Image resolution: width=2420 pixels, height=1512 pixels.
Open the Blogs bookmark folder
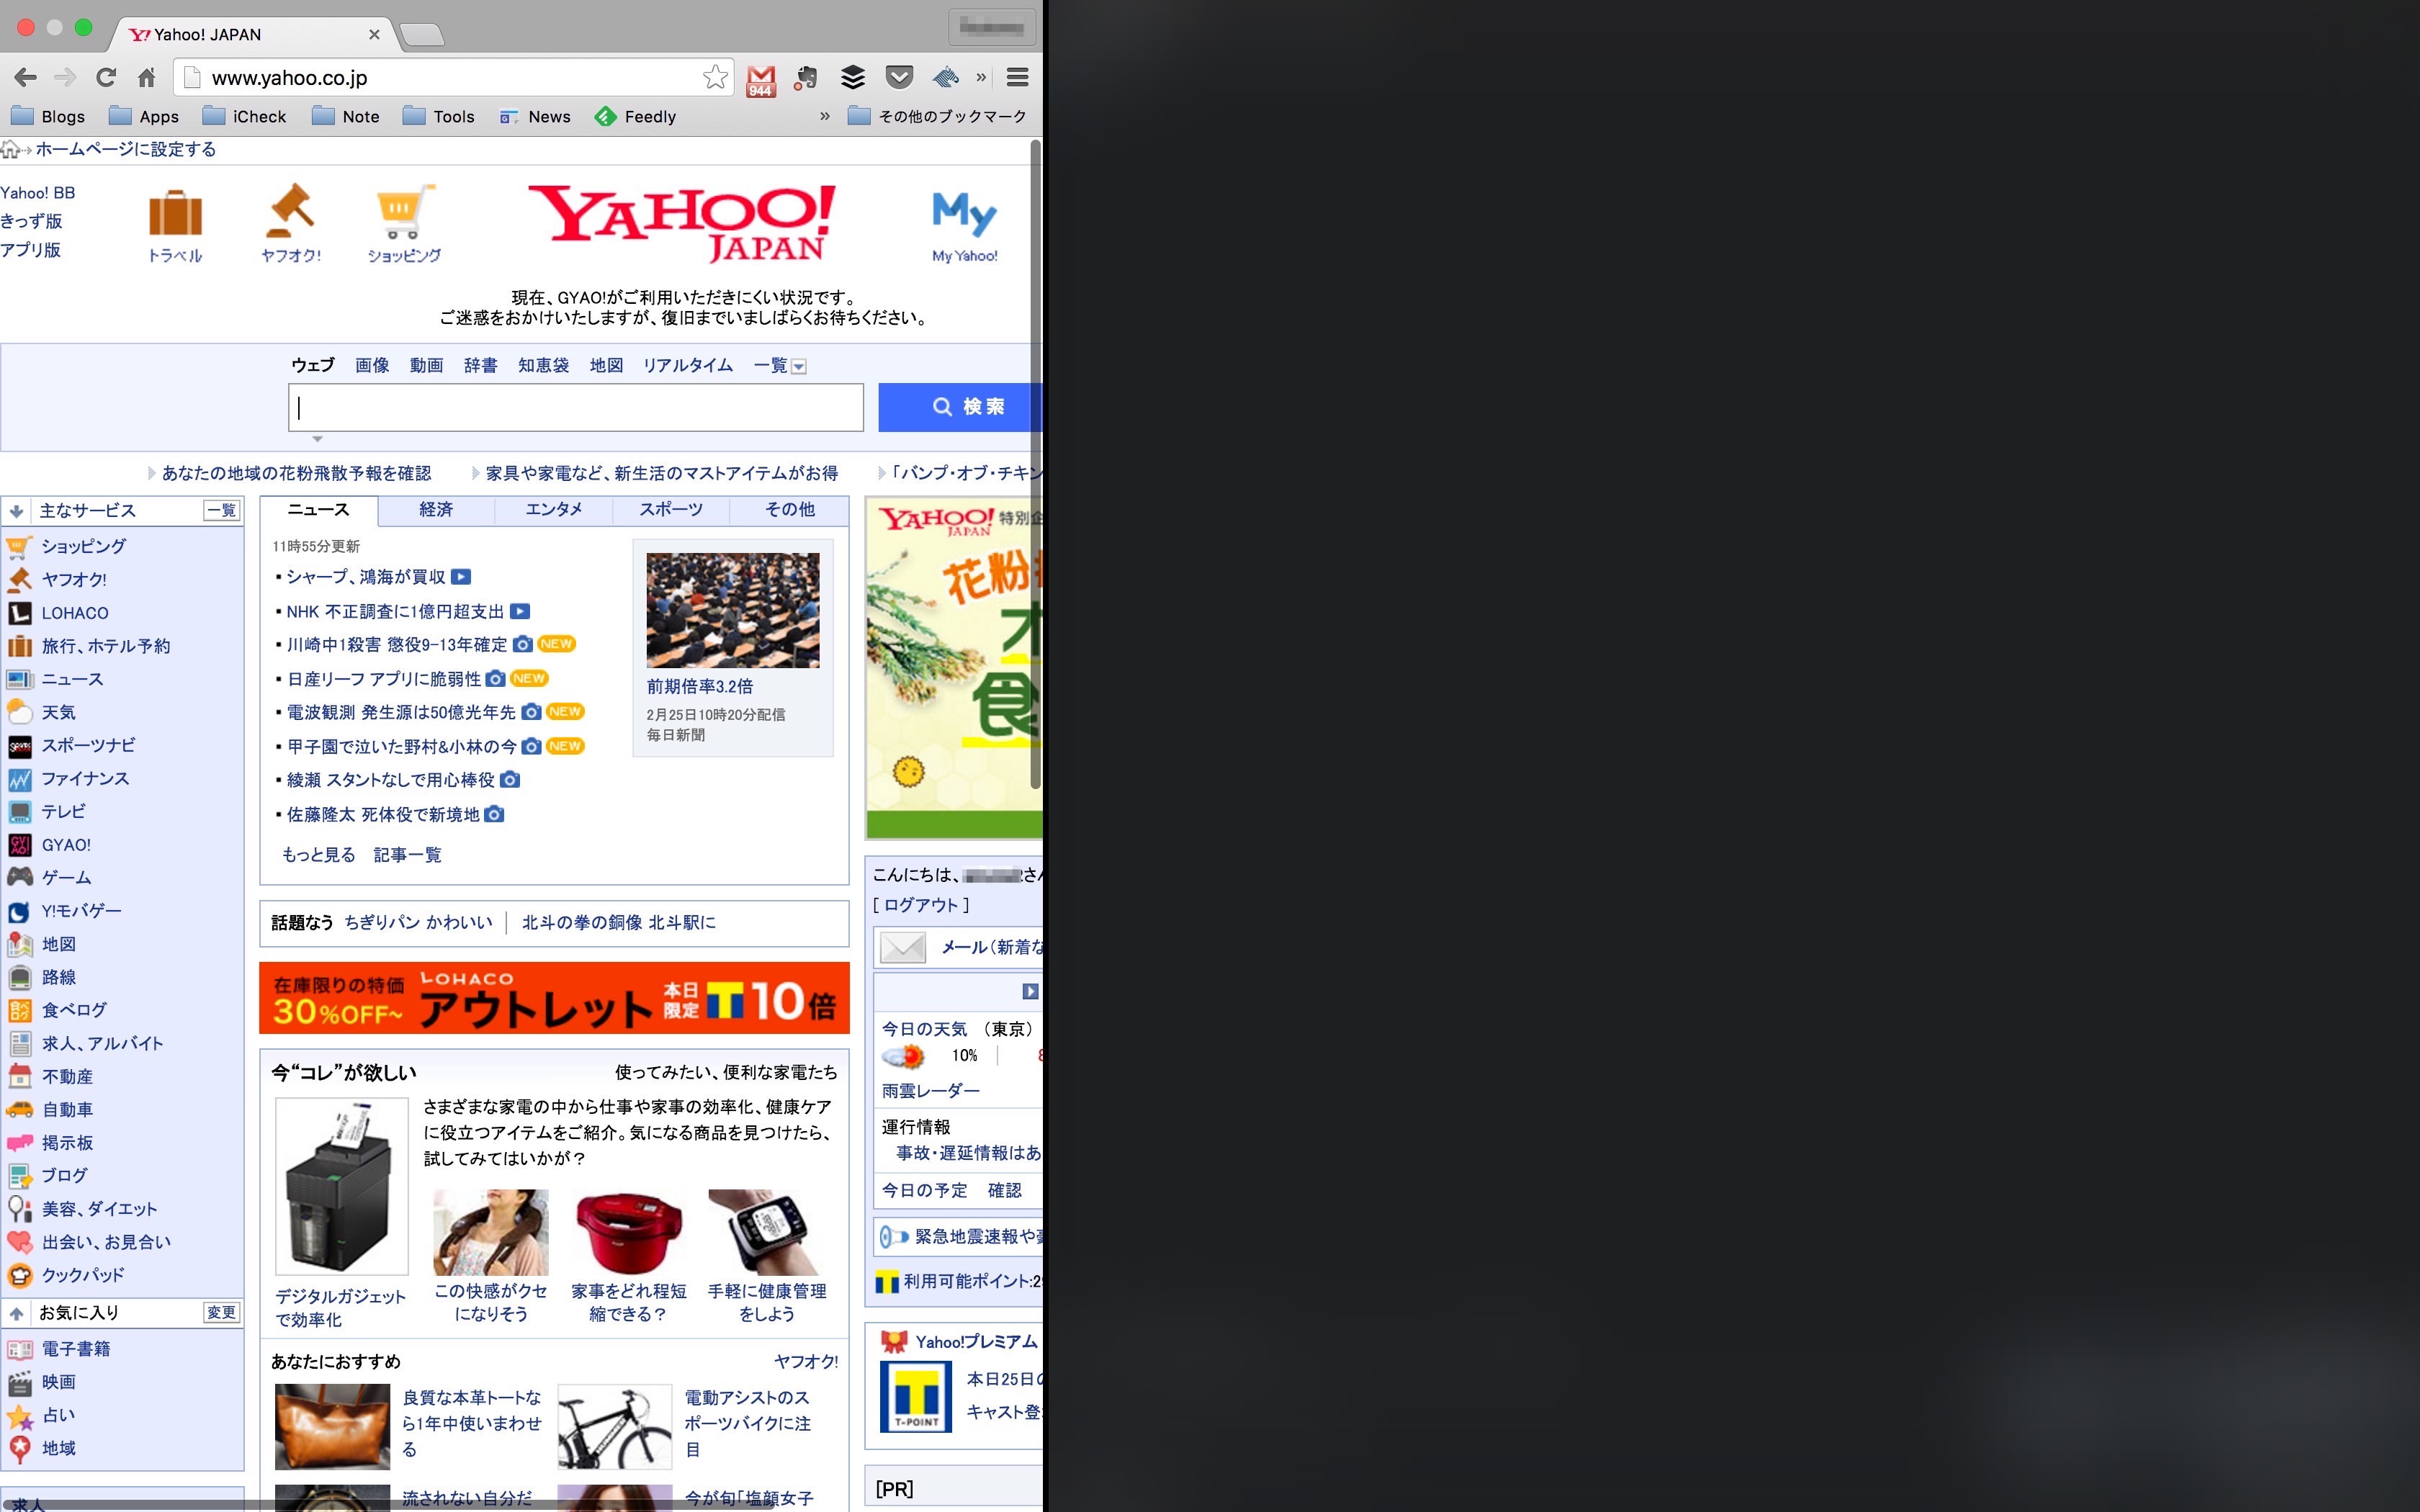click(x=48, y=116)
